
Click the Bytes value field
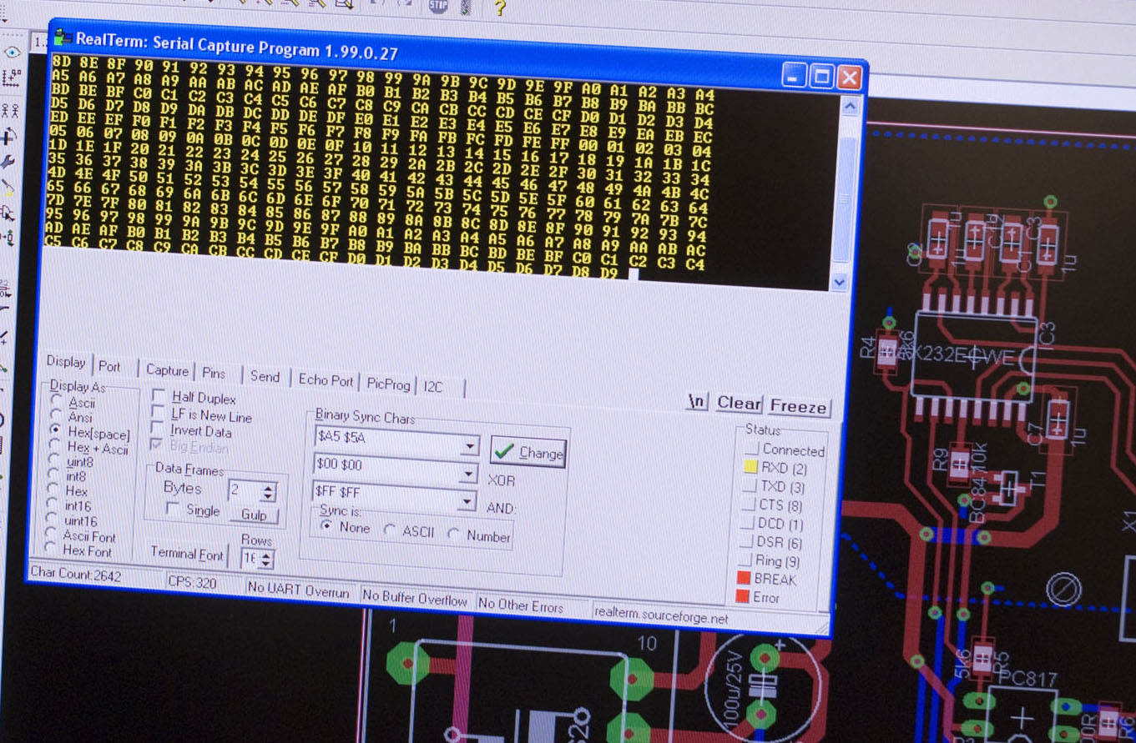pyautogui.click(x=243, y=490)
